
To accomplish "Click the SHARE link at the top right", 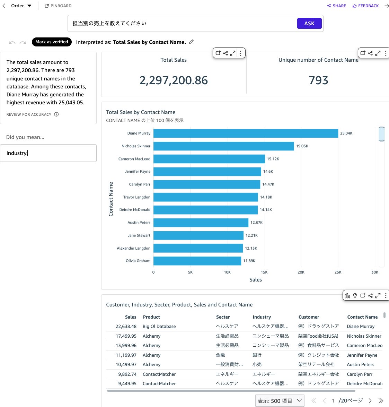I will (x=336, y=6).
